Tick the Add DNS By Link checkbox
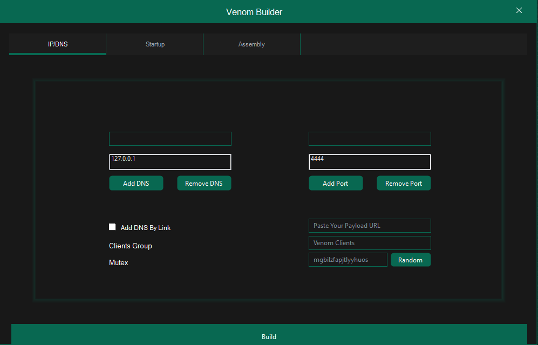This screenshot has width=538, height=345. click(112, 227)
